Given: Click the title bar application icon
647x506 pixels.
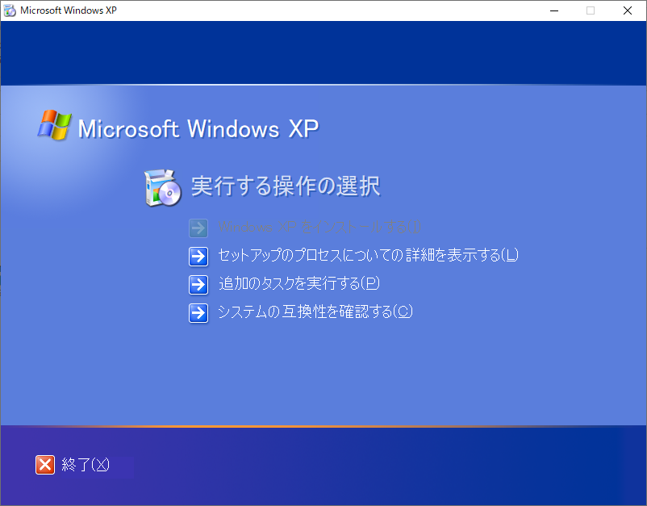Looking at the screenshot, I should pyautogui.click(x=10, y=10).
